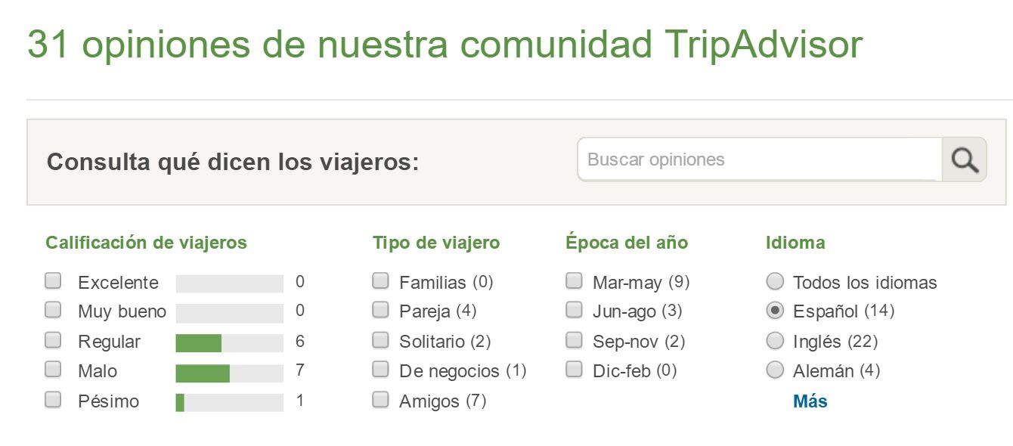Click the green Malo rating bar
The height and width of the screenshot is (446, 1013).
pos(203,373)
